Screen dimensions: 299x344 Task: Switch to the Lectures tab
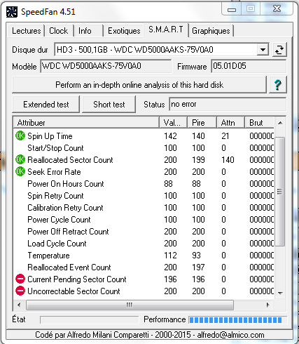26,31
